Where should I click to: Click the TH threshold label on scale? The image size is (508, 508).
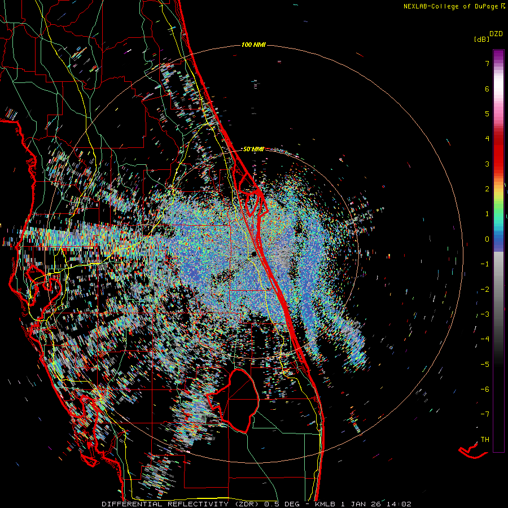pos(485,440)
